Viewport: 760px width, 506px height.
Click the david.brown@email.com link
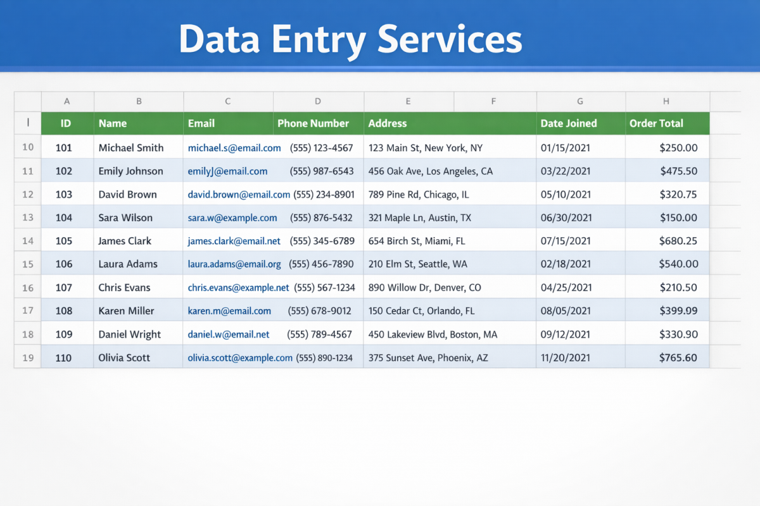(239, 195)
